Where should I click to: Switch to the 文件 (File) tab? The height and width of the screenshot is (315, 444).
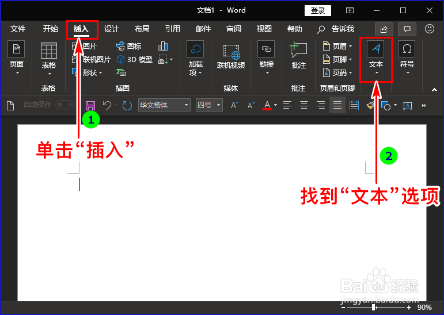point(18,29)
